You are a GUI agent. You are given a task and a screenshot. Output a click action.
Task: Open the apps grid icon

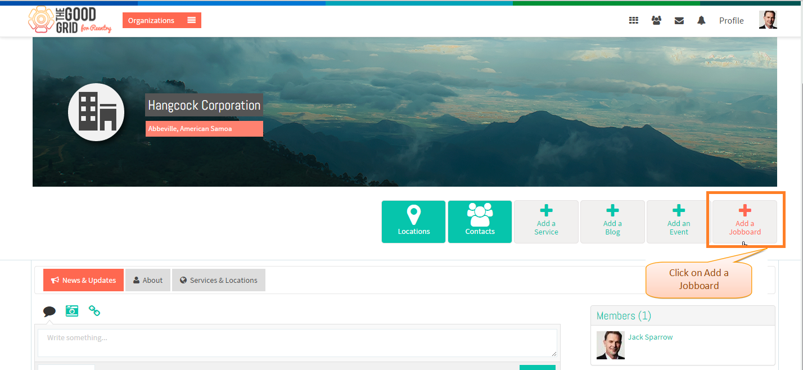pos(634,20)
